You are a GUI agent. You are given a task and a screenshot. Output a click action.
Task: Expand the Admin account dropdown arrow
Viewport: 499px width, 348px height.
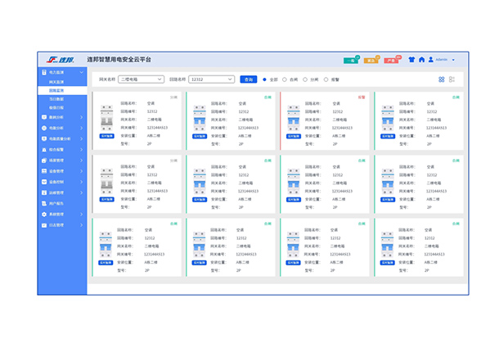pyautogui.click(x=453, y=60)
